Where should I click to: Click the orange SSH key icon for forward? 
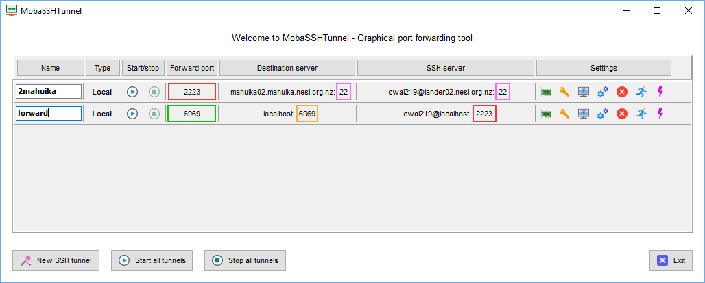tap(564, 114)
